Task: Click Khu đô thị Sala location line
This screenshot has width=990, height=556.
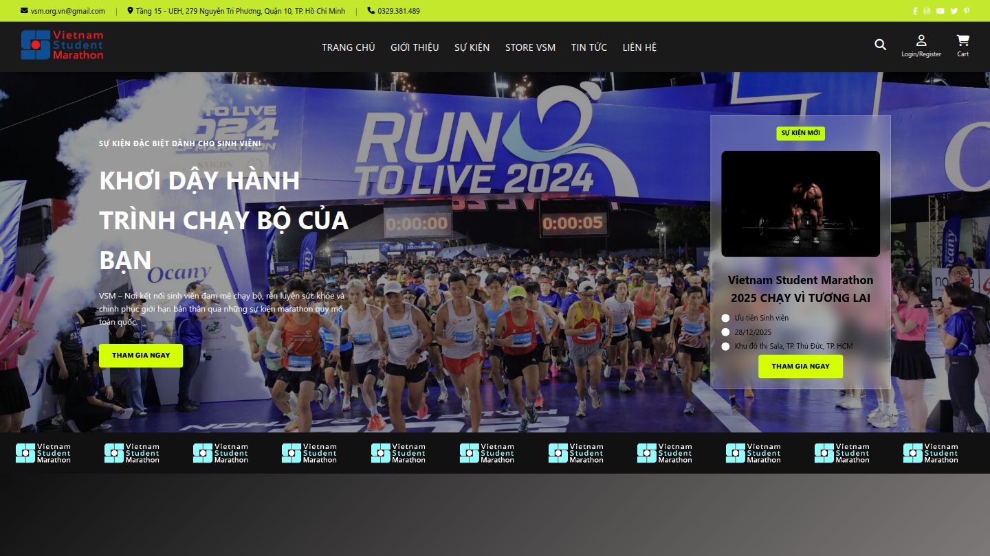Action: pyautogui.click(x=793, y=346)
